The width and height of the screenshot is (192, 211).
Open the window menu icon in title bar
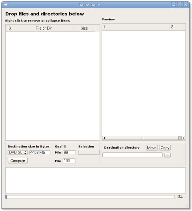pyautogui.click(x=5, y=4)
